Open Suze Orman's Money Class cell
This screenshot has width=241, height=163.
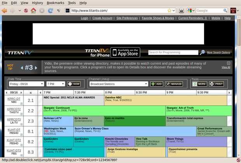[135, 132]
